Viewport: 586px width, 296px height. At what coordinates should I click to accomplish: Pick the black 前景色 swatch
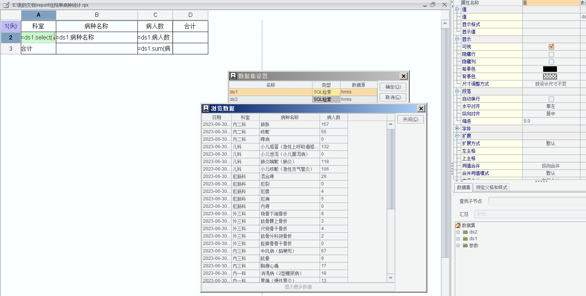(x=550, y=69)
